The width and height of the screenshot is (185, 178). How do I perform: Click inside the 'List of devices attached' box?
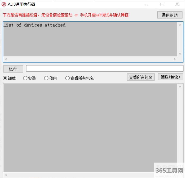[90, 41]
